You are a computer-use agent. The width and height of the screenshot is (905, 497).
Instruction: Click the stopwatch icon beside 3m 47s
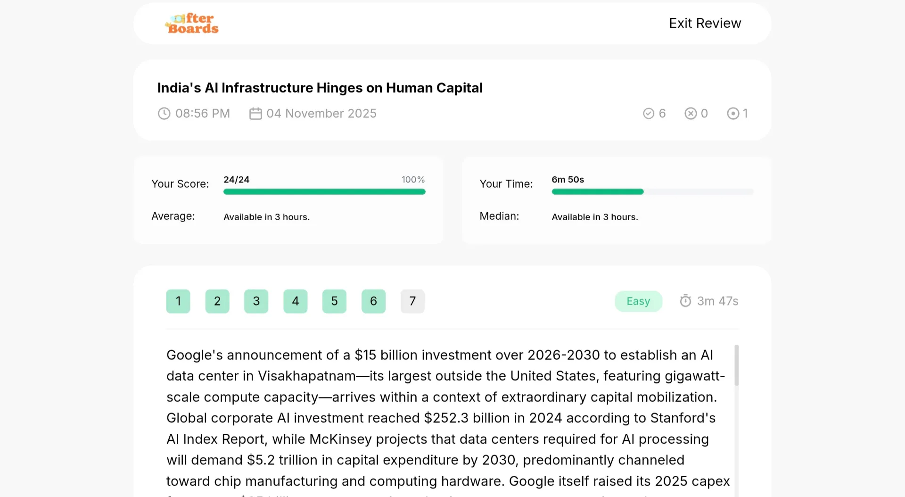point(685,301)
